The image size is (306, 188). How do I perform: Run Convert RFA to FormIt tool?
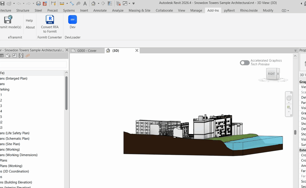click(50, 24)
